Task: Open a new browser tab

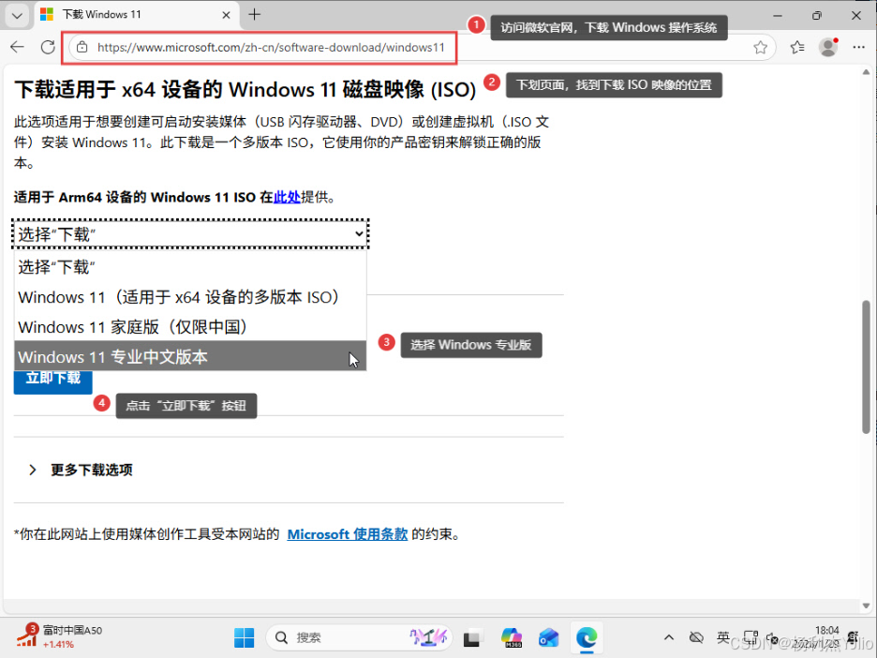Action: (257, 15)
